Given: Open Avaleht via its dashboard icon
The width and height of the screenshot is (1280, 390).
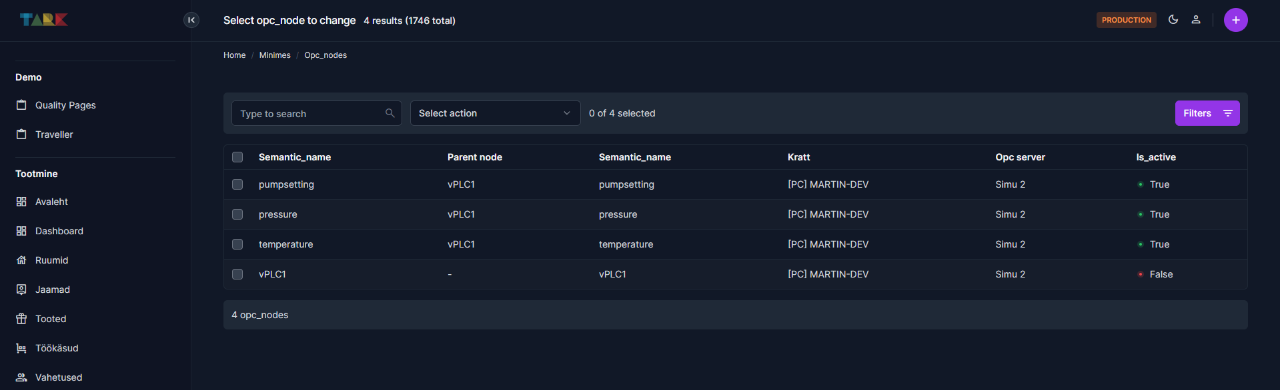Looking at the screenshot, I should (21, 202).
